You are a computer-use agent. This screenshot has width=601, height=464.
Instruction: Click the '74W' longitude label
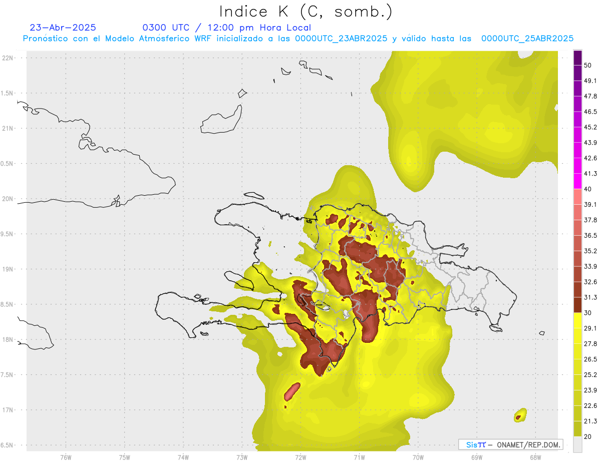coord(183,457)
